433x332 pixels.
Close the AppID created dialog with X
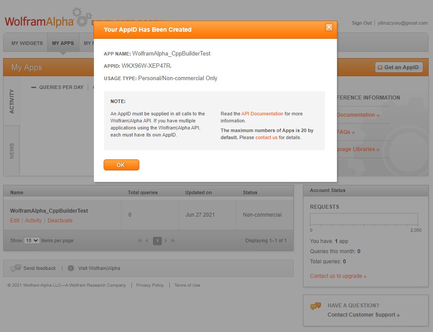(x=329, y=27)
